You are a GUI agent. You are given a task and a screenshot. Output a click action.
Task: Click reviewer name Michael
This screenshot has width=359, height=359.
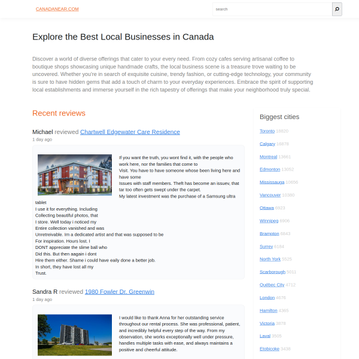pyautogui.click(x=42, y=132)
